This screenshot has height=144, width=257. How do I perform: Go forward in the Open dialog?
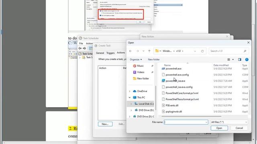click(137, 51)
